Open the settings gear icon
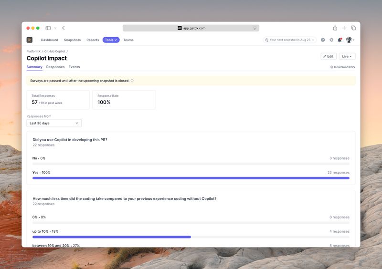382x269 pixels. click(x=331, y=40)
